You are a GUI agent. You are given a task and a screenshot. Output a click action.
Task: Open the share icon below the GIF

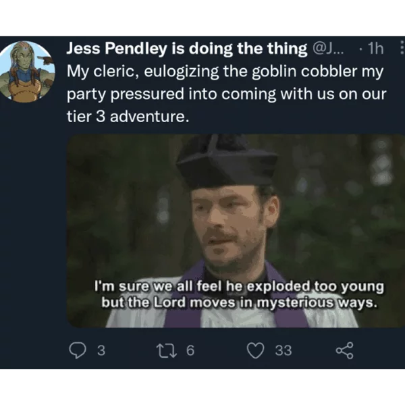coord(344,350)
